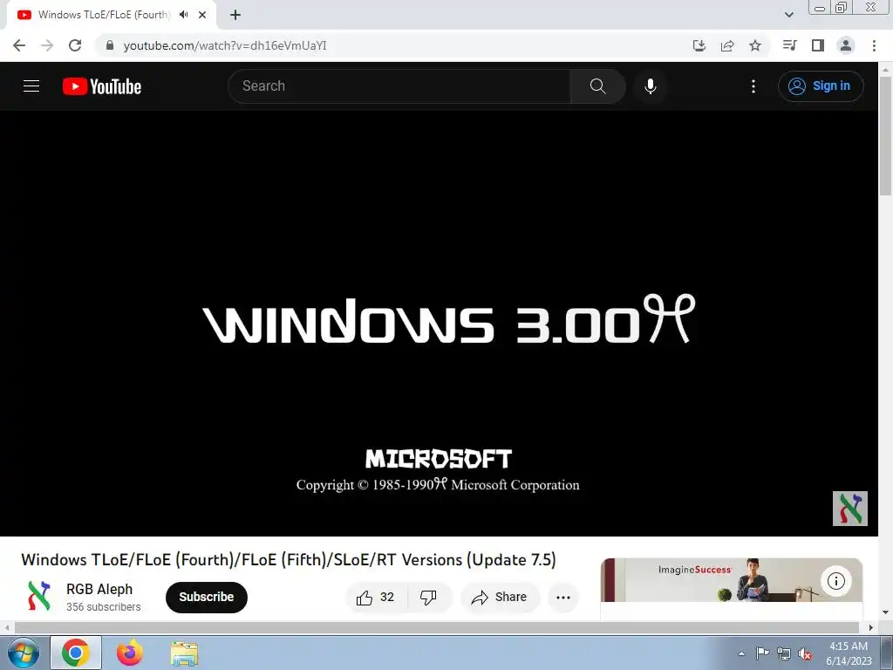Open a new browser tab
893x670 pixels.
coord(235,15)
